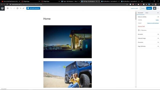Screen dimensions: 160x90
Task: Click the scrollbar down arrow
Action: coord(136,87)
